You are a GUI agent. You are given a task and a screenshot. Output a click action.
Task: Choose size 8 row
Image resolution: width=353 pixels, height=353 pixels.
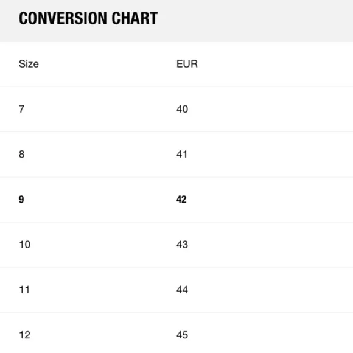[177, 155]
